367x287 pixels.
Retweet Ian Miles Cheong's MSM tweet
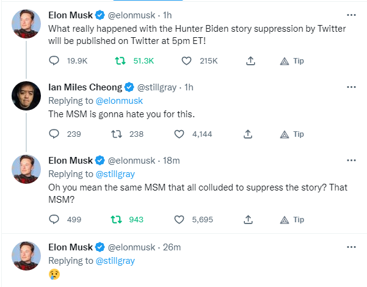[x=117, y=134]
